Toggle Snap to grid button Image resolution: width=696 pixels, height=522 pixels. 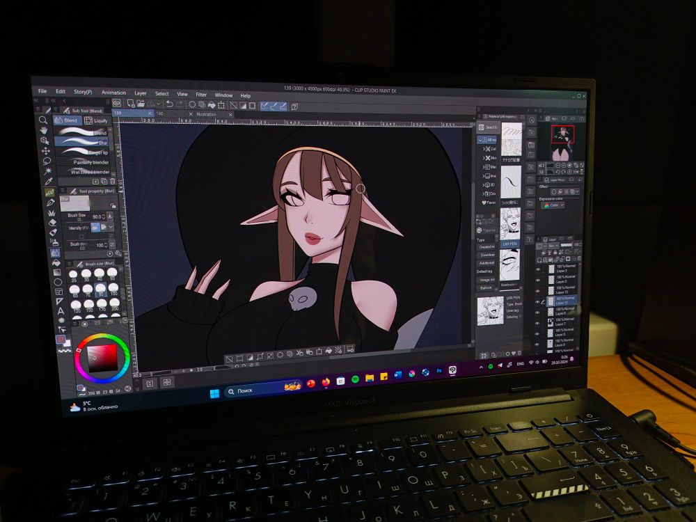tap(283, 106)
